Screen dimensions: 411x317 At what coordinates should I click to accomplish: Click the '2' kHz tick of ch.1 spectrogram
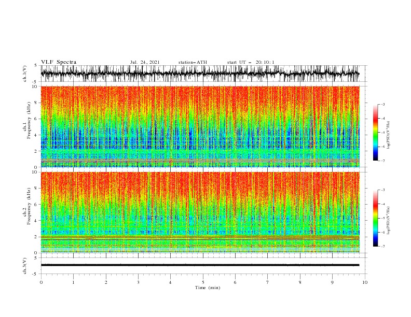click(36, 151)
